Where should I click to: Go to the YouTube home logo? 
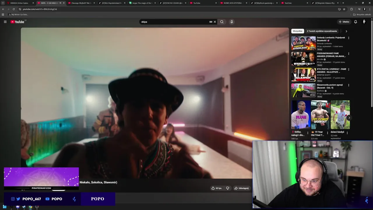[18, 22]
